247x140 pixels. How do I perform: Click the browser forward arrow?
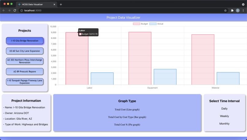coord(9,10)
